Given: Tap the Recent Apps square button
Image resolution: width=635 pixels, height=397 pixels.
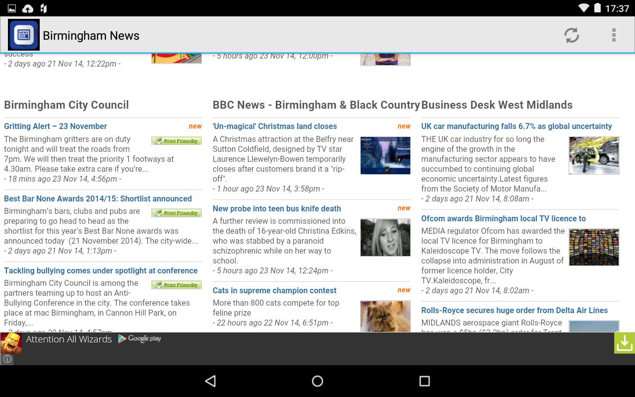Looking at the screenshot, I should 424,381.
